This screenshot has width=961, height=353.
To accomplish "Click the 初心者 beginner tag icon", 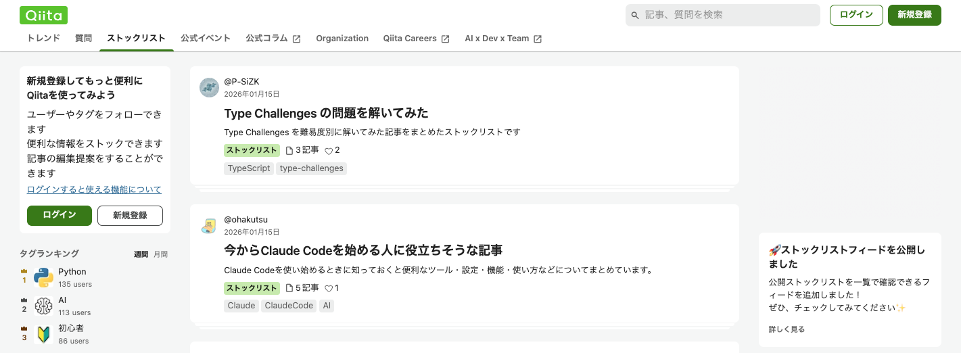I will [x=44, y=334].
